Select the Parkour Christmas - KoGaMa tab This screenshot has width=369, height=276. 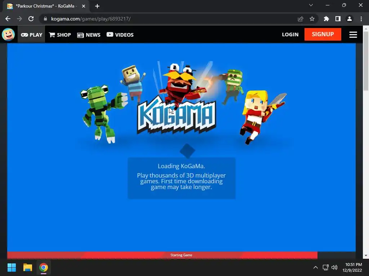tap(46, 6)
